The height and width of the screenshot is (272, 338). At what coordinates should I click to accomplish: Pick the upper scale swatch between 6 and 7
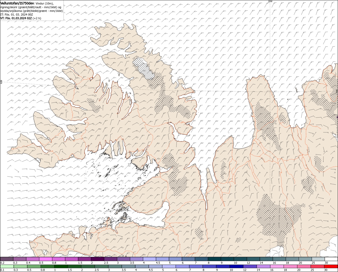[189, 259]
